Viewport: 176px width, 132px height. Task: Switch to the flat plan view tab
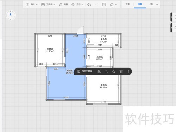[x=127, y=4]
